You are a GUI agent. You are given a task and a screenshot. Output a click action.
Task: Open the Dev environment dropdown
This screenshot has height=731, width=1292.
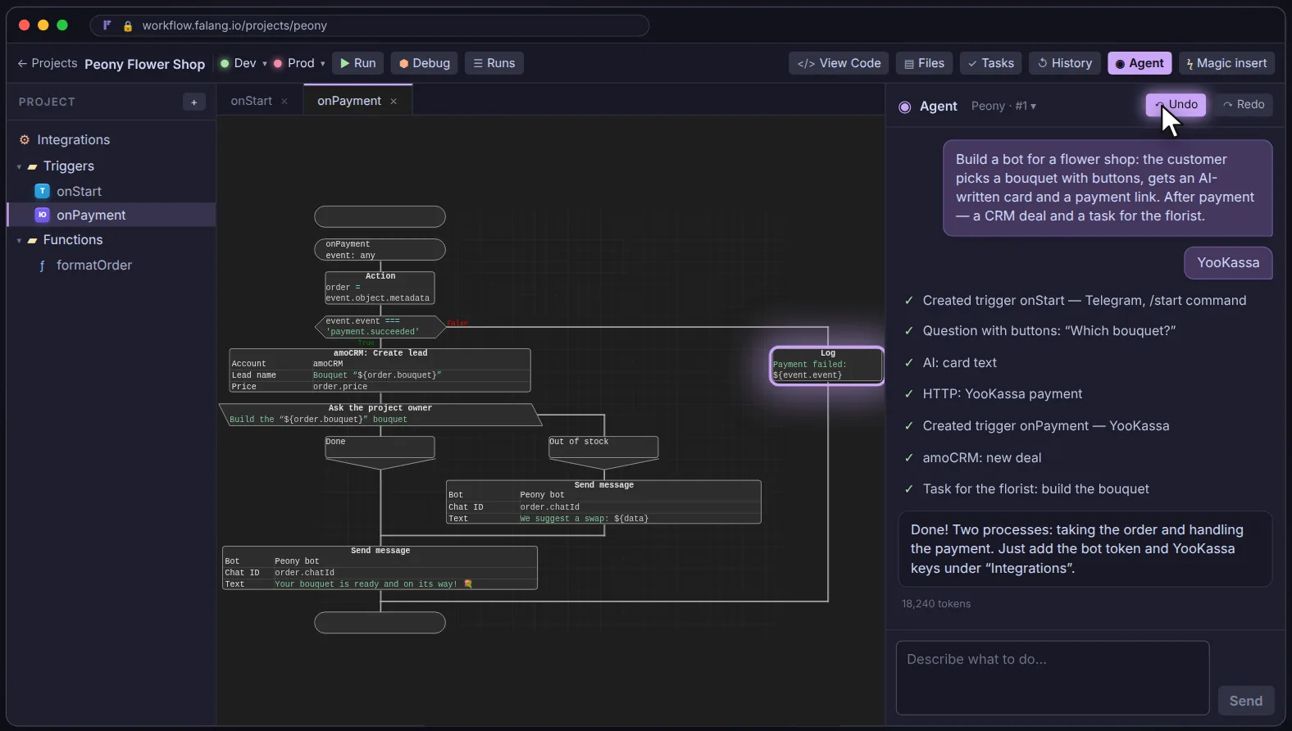pos(243,63)
